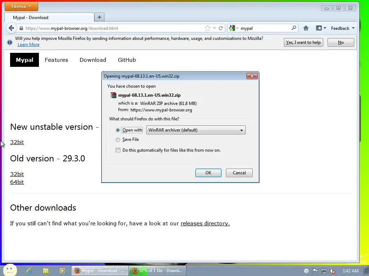The width and height of the screenshot is (369, 276).
Task: Click the Old version - 29.3.0 heading
Action: click(x=48, y=158)
